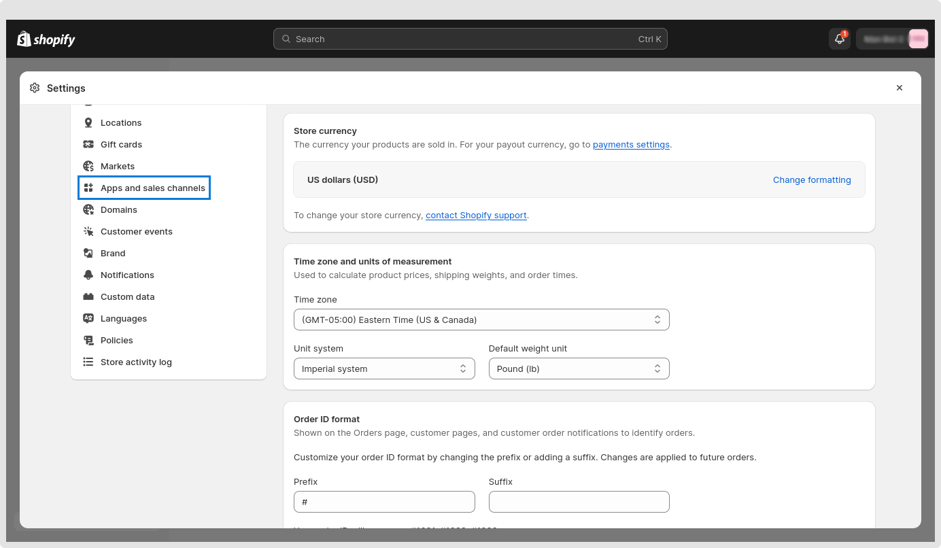
Task: Select Apps and sales channels
Action: 144,188
